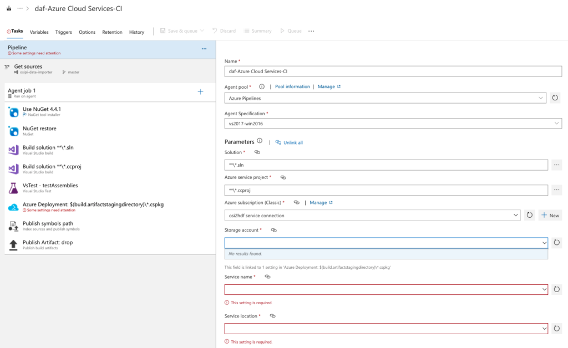
Task: Unlink the Solution parameter
Action: [256, 152]
